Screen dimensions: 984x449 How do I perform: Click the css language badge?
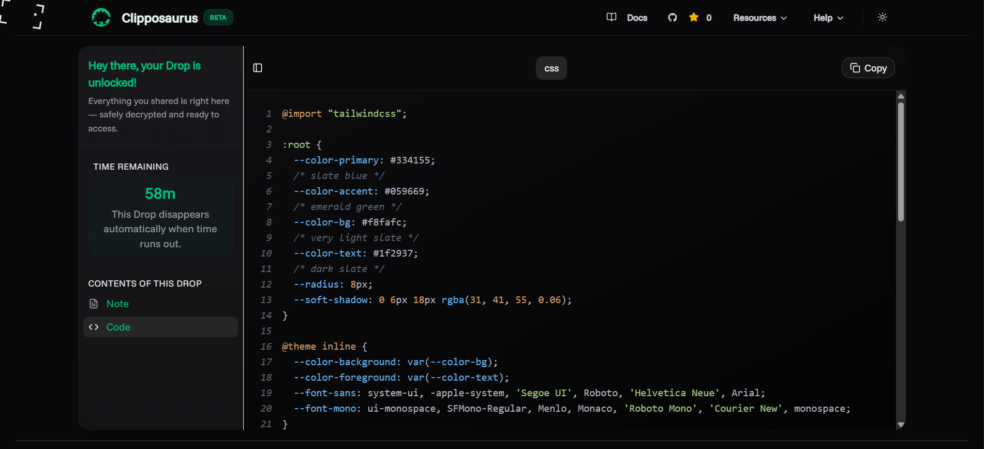551,68
